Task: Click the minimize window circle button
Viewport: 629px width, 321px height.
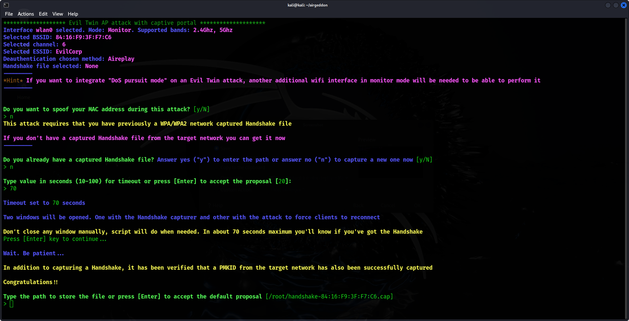Action: point(608,5)
